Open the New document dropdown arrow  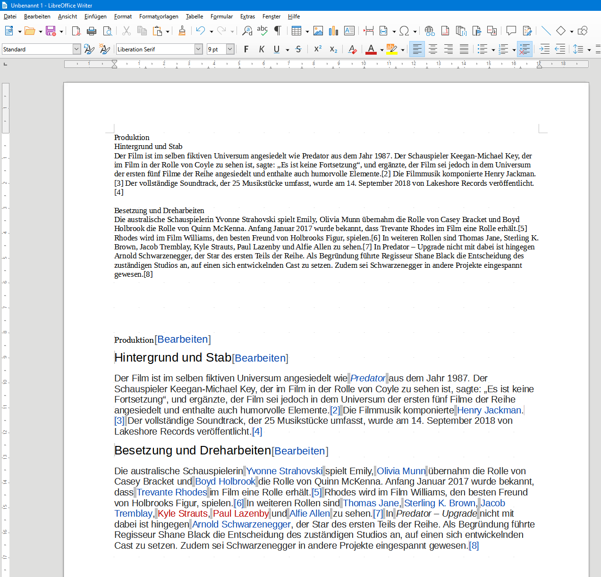20,32
